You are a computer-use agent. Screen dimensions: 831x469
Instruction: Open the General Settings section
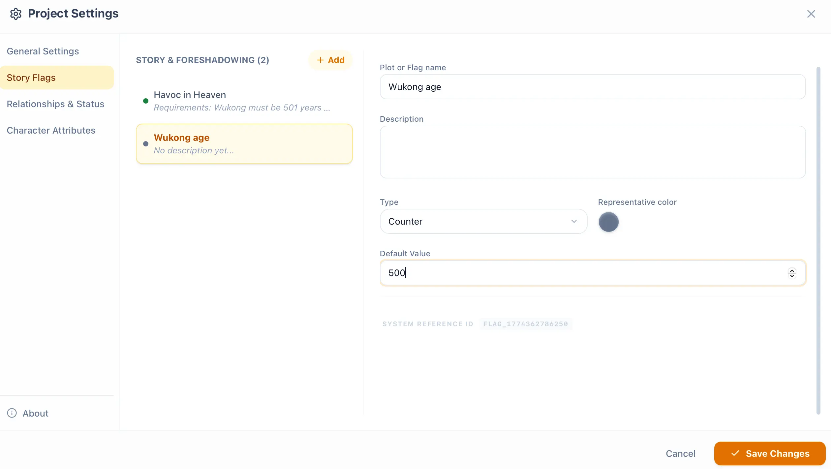pos(43,51)
